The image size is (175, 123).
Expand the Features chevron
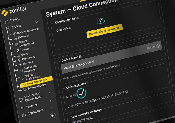click(x=51, y=101)
